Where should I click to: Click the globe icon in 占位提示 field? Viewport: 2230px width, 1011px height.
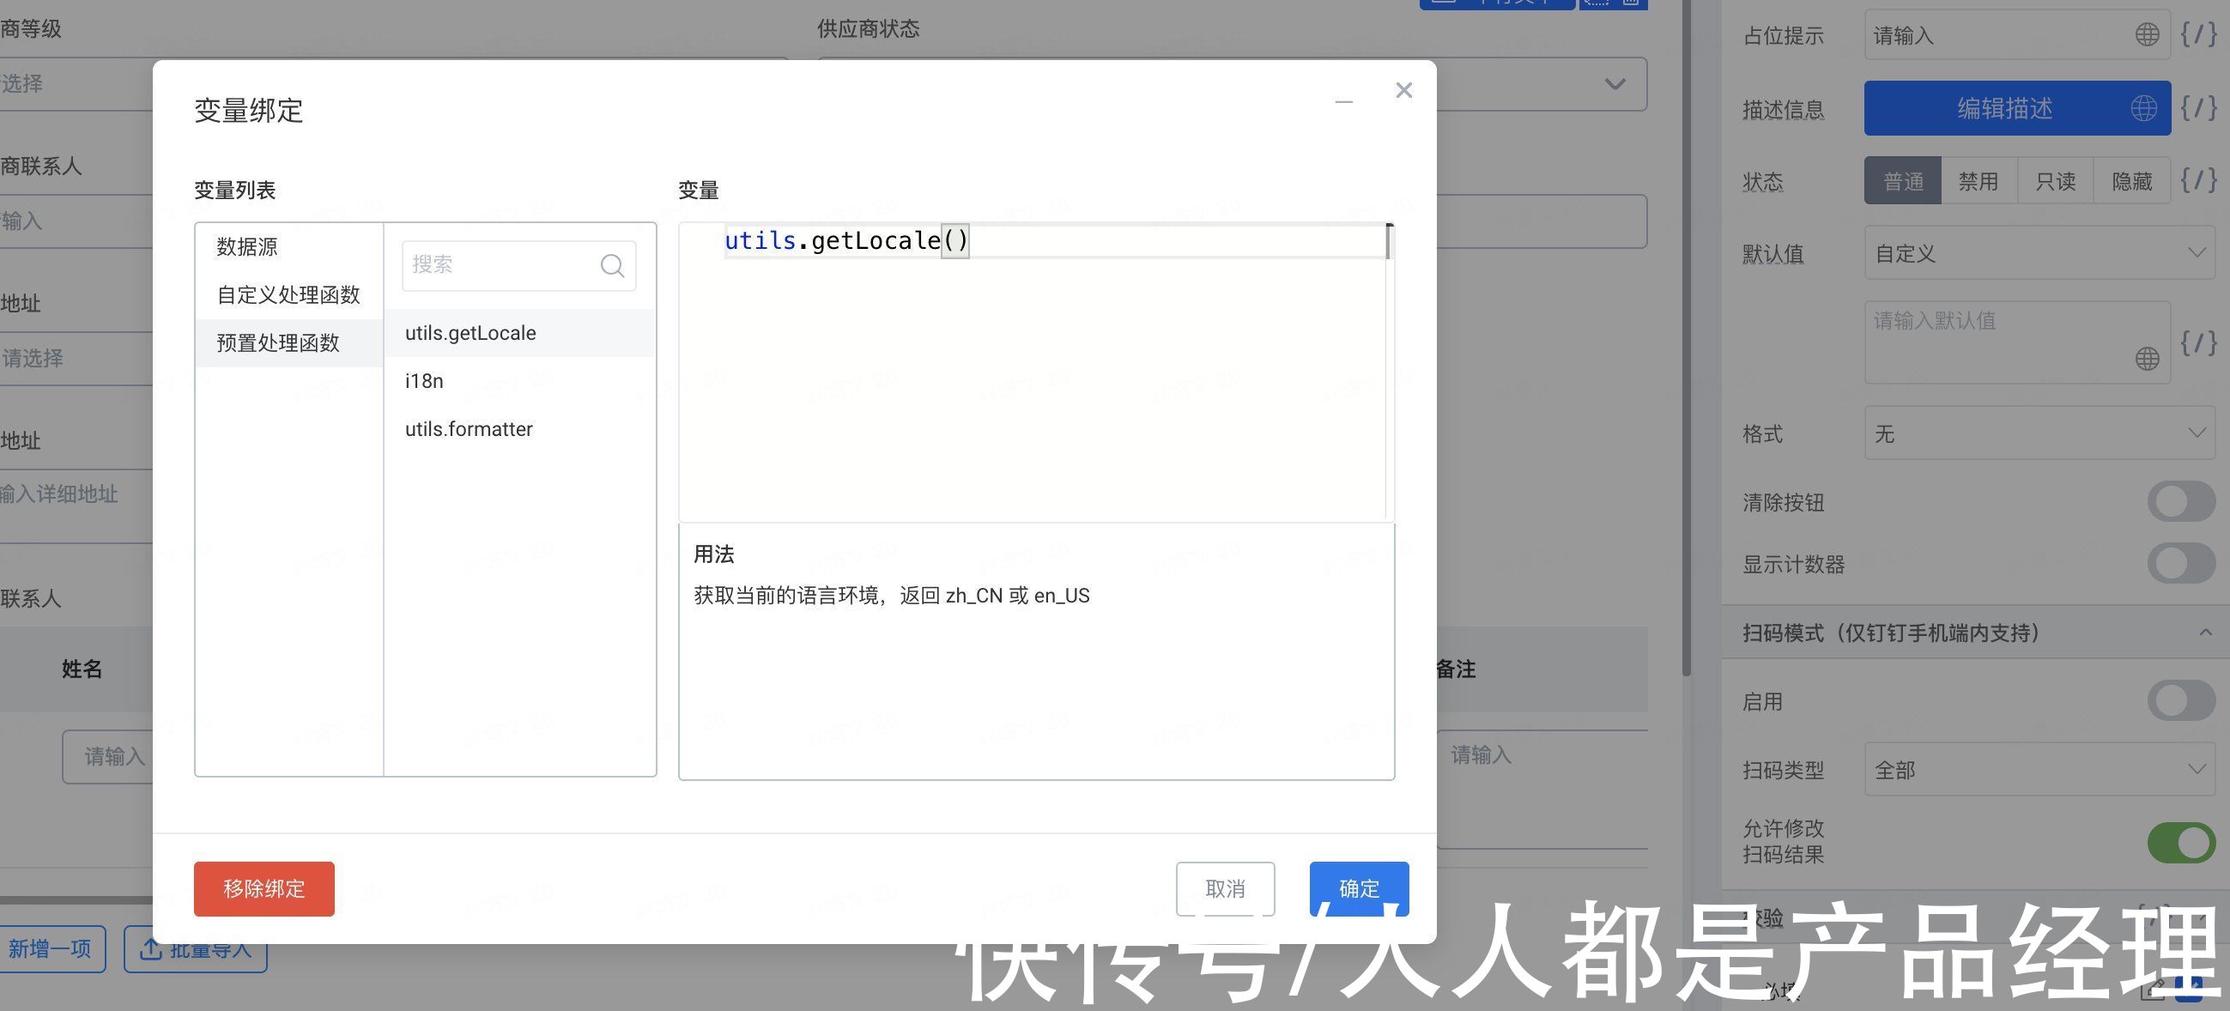pos(2147,34)
